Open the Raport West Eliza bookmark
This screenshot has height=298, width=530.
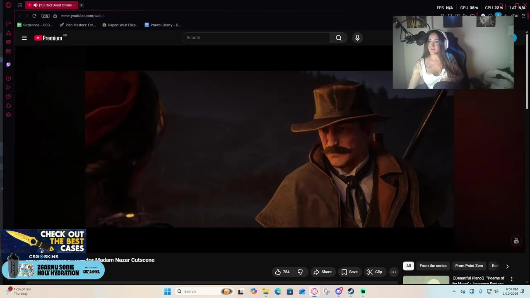(120, 25)
